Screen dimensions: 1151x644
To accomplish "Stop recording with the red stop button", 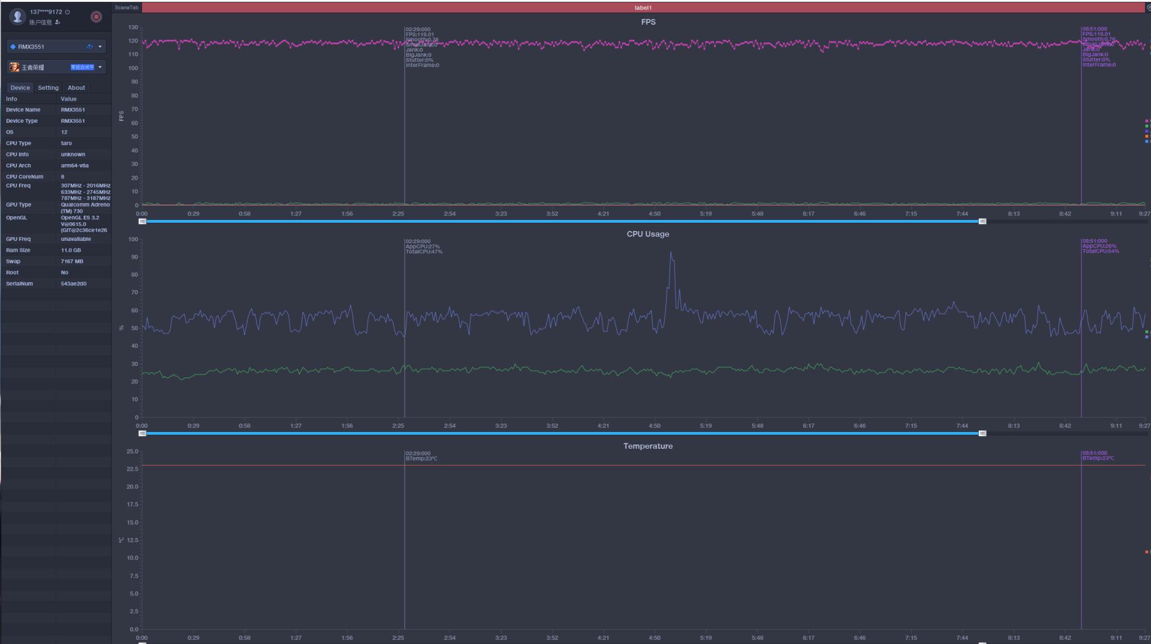I will pyautogui.click(x=96, y=17).
